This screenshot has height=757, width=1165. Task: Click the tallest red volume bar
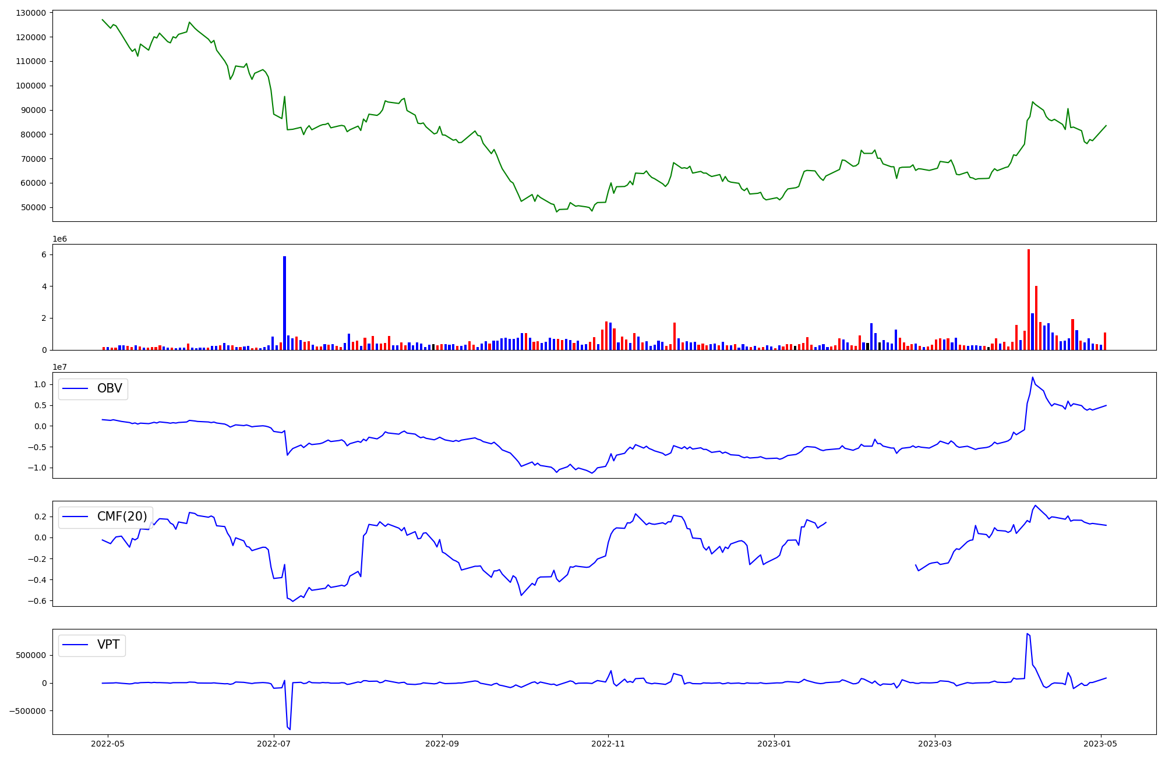coord(1029,299)
